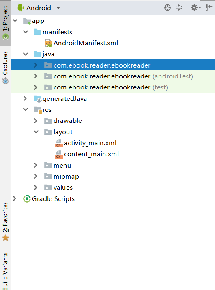Viewport: 215px width, 290px height.
Task: Open the gear settings icon menu
Action: (196, 8)
